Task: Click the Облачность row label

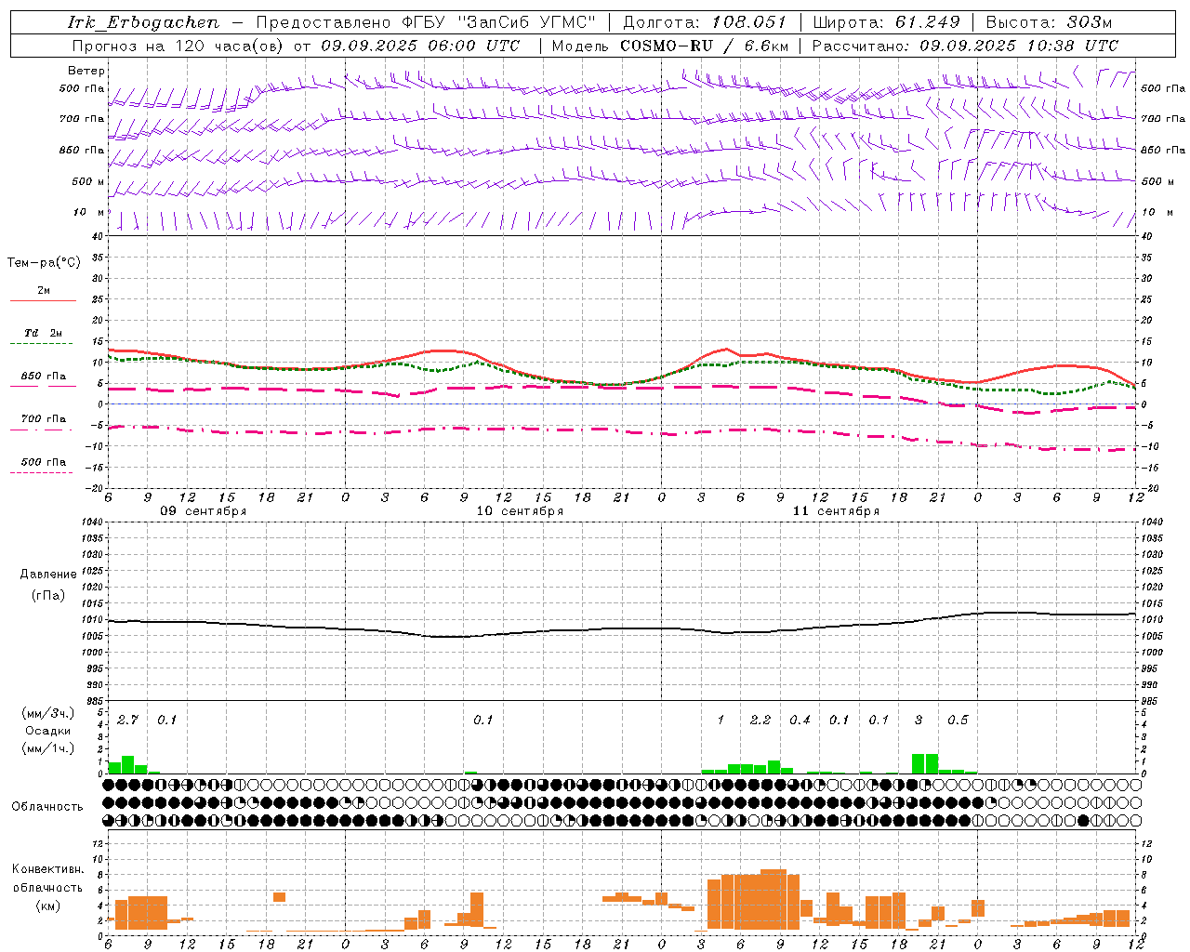Action: click(47, 807)
